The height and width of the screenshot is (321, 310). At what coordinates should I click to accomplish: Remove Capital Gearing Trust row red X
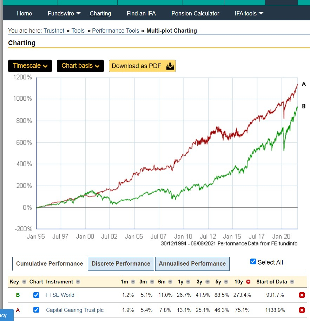pyautogui.click(x=302, y=310)
